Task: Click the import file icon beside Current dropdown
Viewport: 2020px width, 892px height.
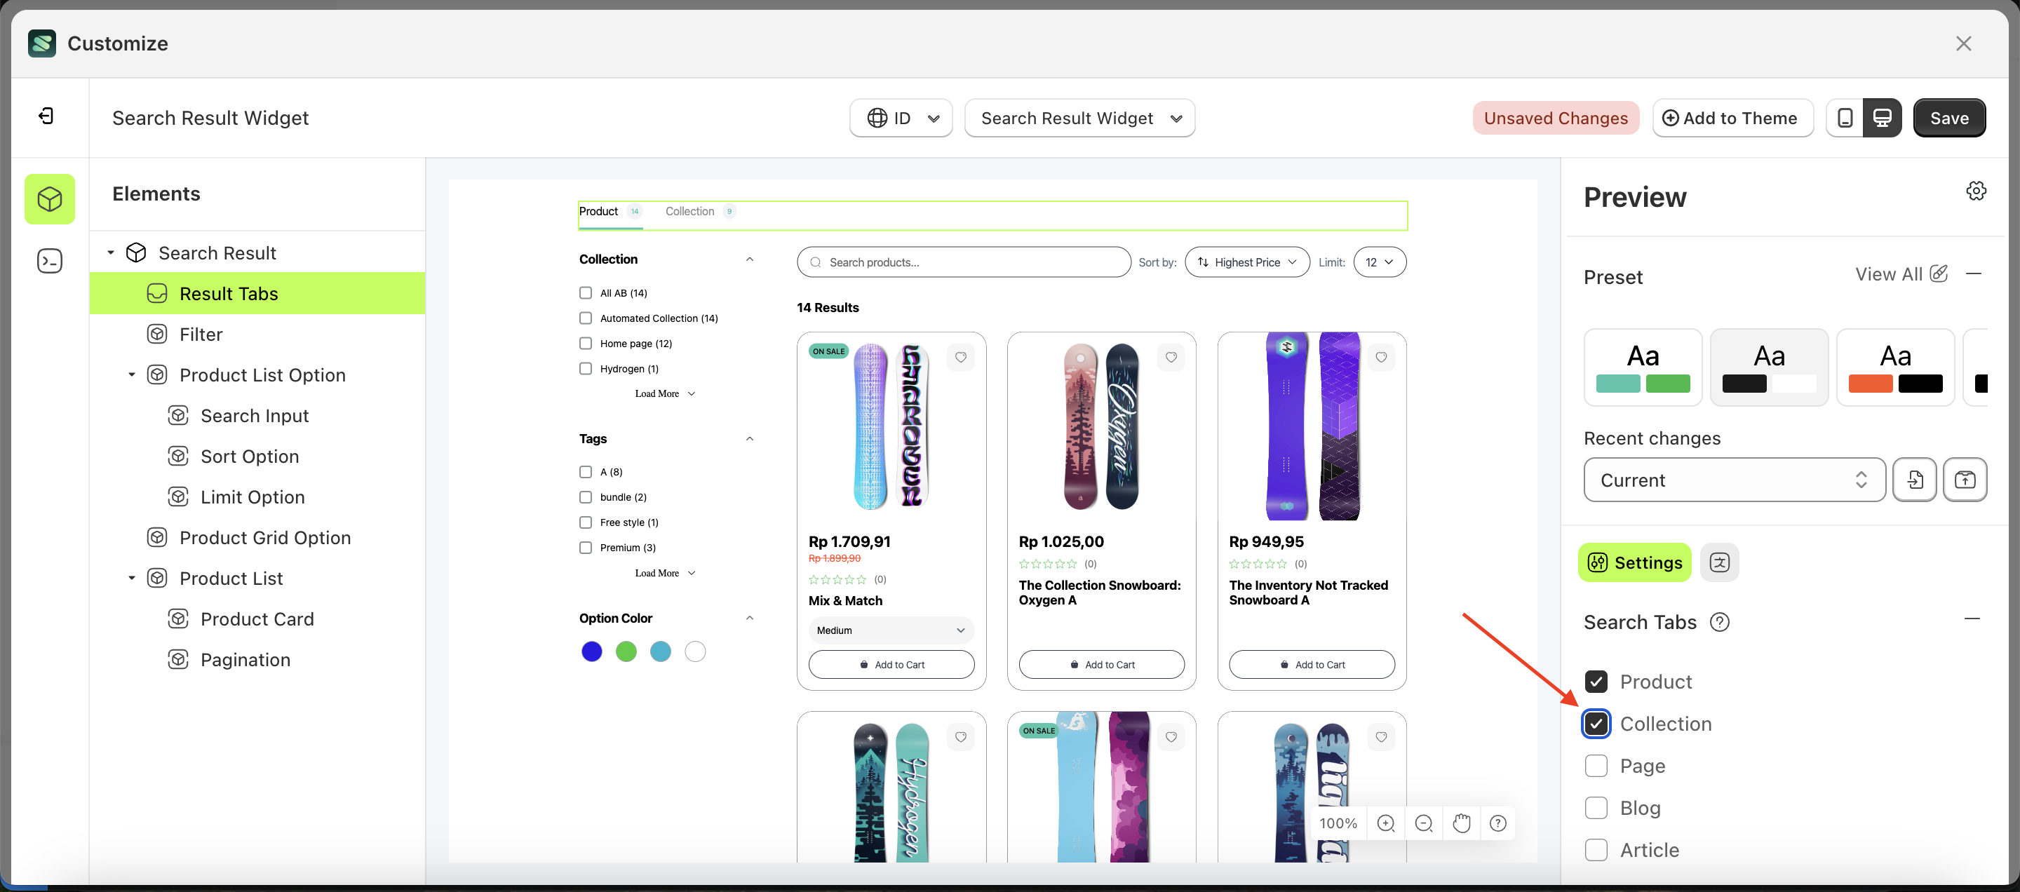Action: [1915, 480]
